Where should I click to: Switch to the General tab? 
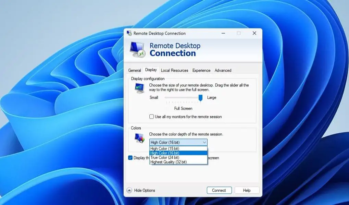click(x=134, y=70)
